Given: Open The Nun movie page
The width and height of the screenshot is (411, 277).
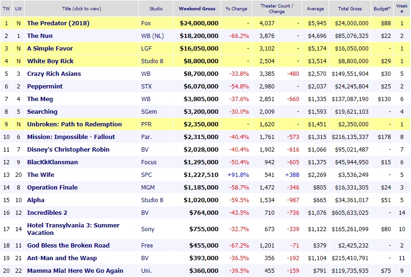Looking at the screenshot, I should point(40,36).
